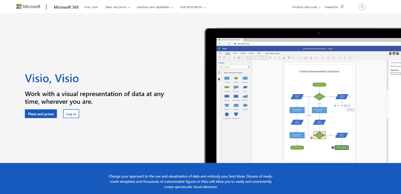Pick the Database shape in Shapes panel
Image resolution: width=401 pixels, height=194 pixels.
click(x=227, y=96)
